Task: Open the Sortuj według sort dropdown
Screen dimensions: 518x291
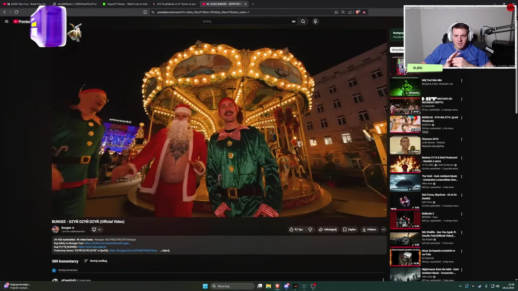Action: (x=96, y=261)
